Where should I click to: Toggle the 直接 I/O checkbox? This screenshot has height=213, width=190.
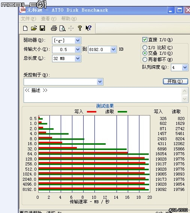point(145,40)
